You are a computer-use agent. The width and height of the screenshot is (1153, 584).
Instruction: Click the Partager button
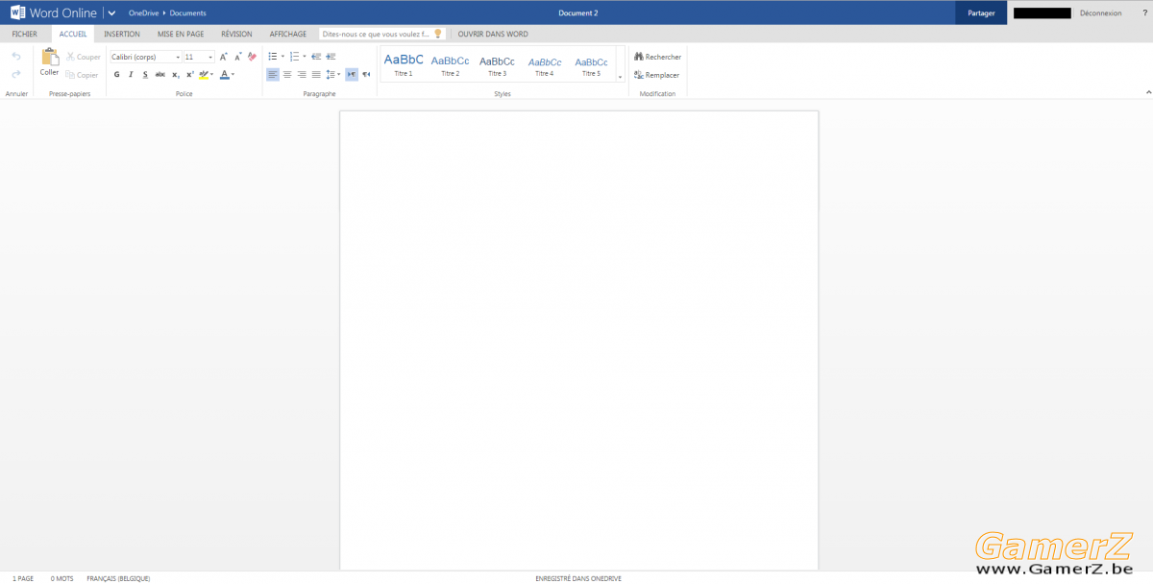[981, 12]
